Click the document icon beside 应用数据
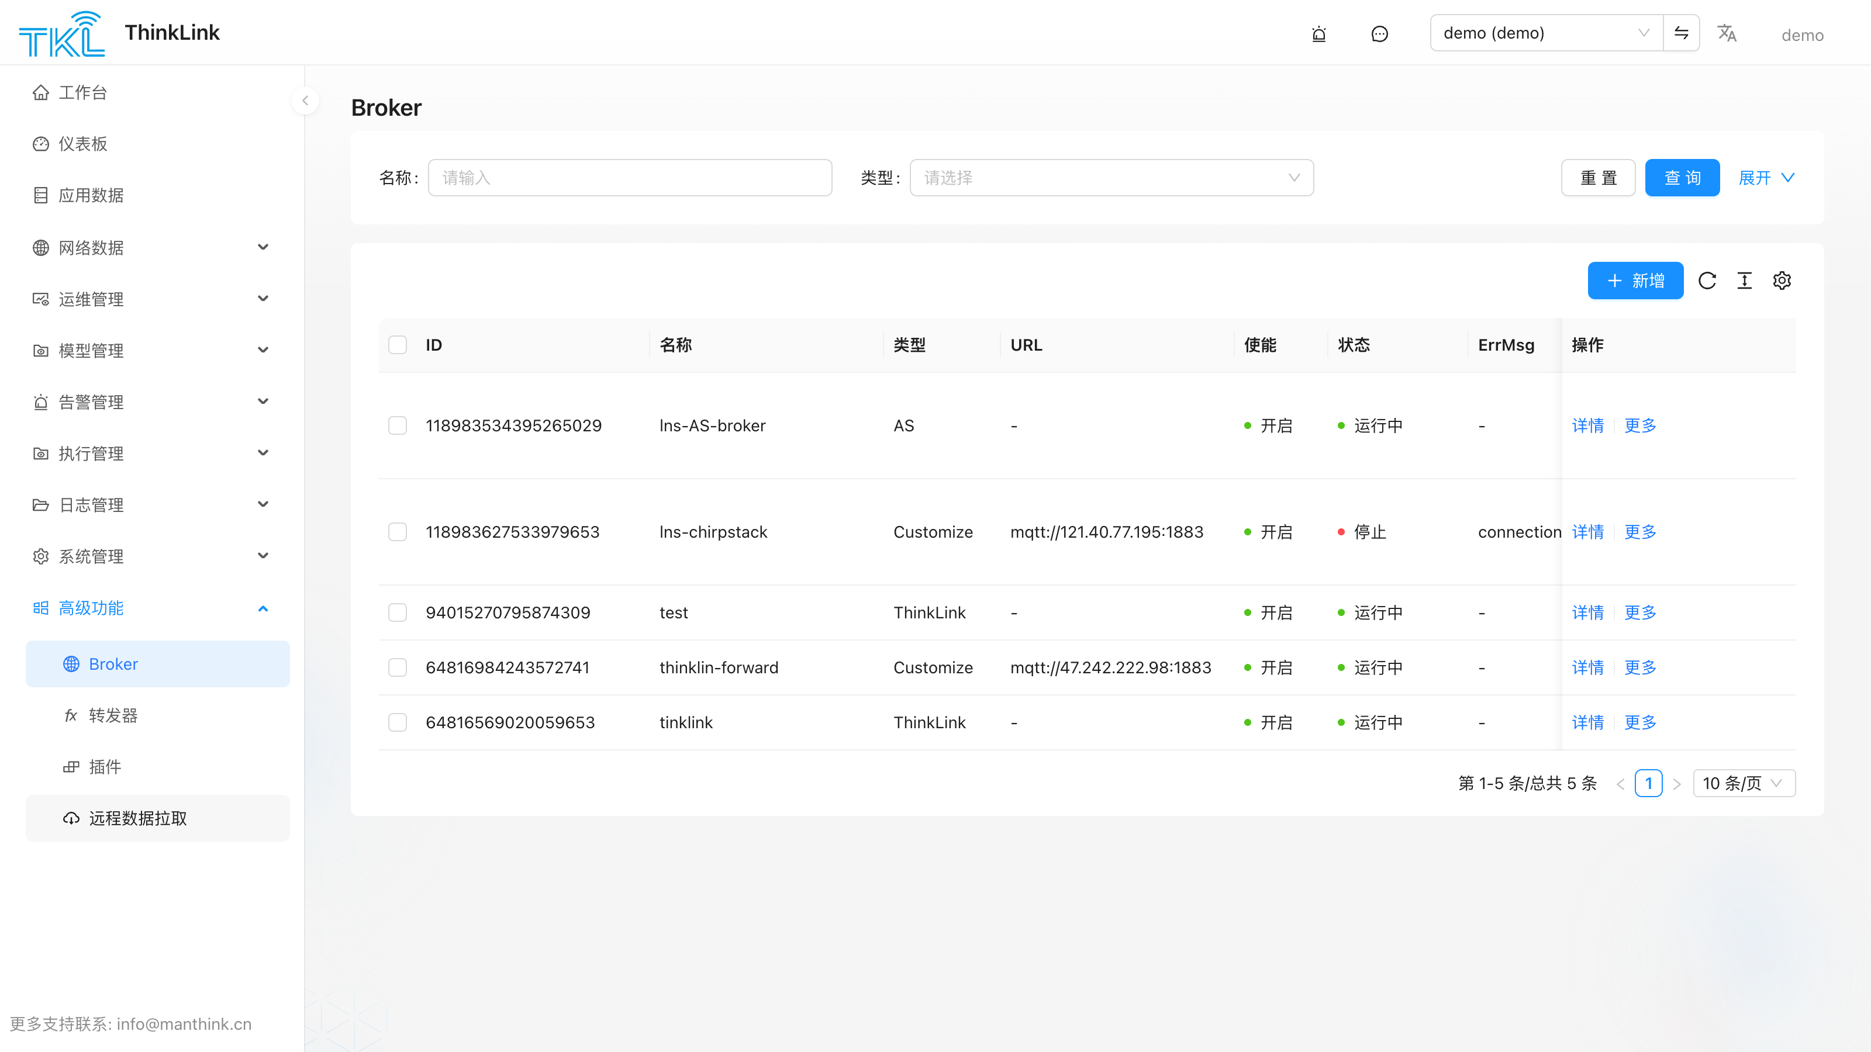The image size is (1871, 1052). (x=41, y=195)
